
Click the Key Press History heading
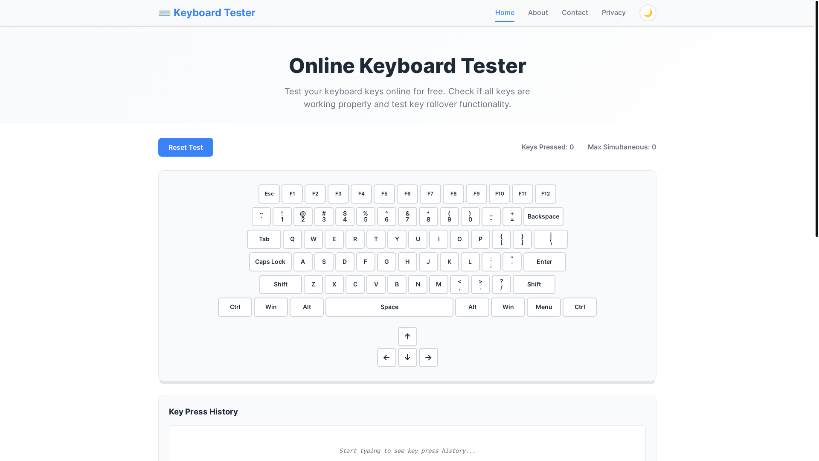point(203,411)
